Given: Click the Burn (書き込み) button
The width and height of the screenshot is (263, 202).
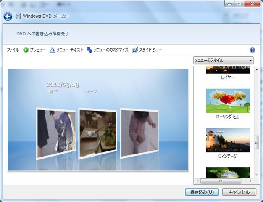Looking at the screenshot, I should click(x=202, y=192).
